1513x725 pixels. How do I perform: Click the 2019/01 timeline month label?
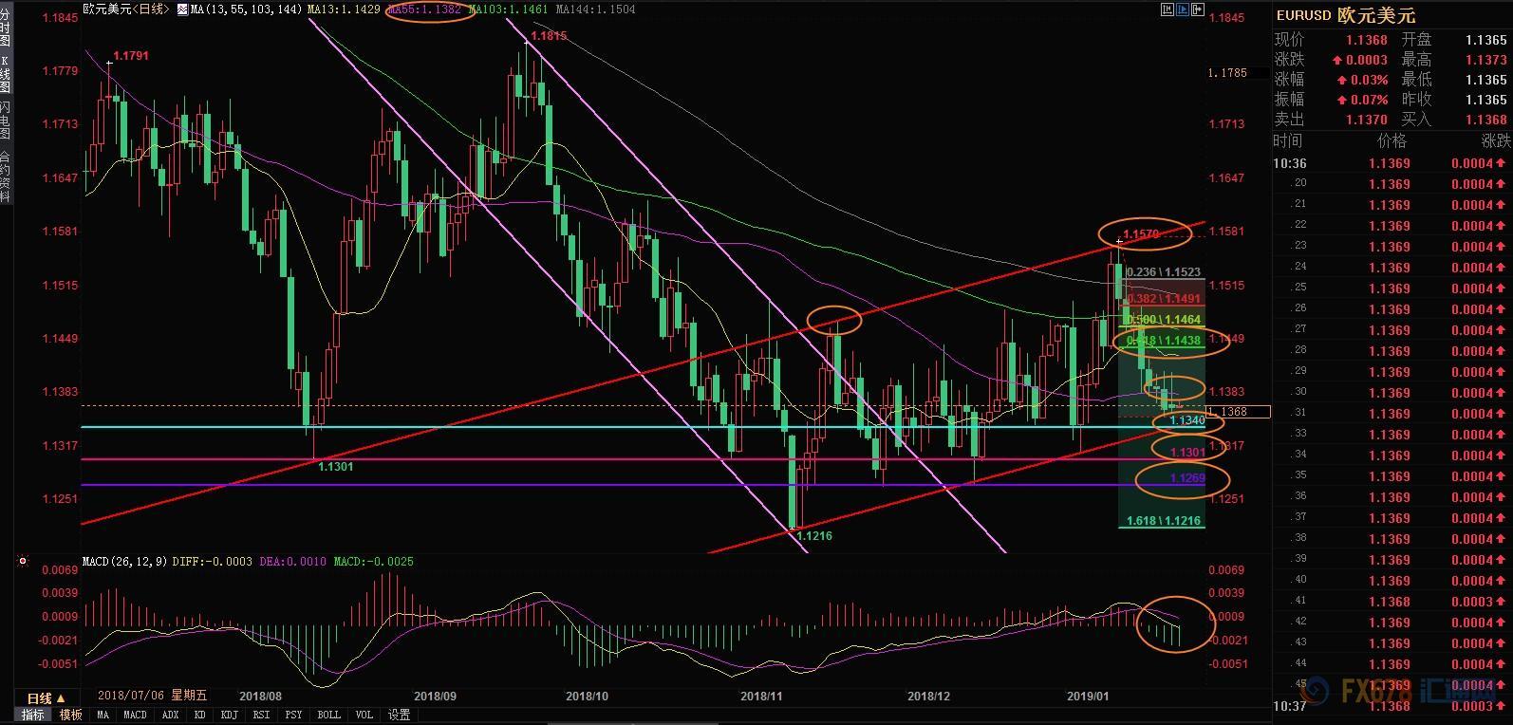pyautogui.click(x=1088, y=696)
